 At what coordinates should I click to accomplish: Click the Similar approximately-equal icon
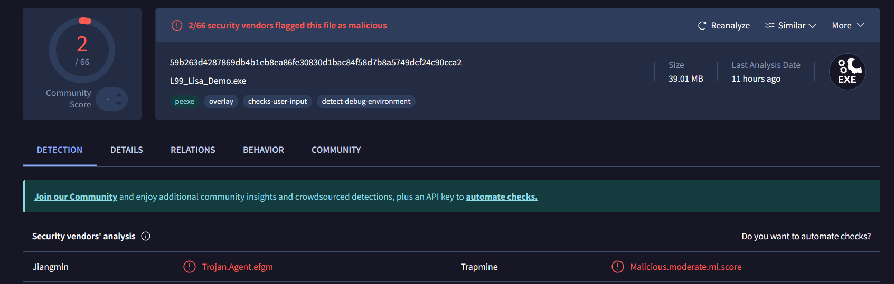[x=770, y=25]
